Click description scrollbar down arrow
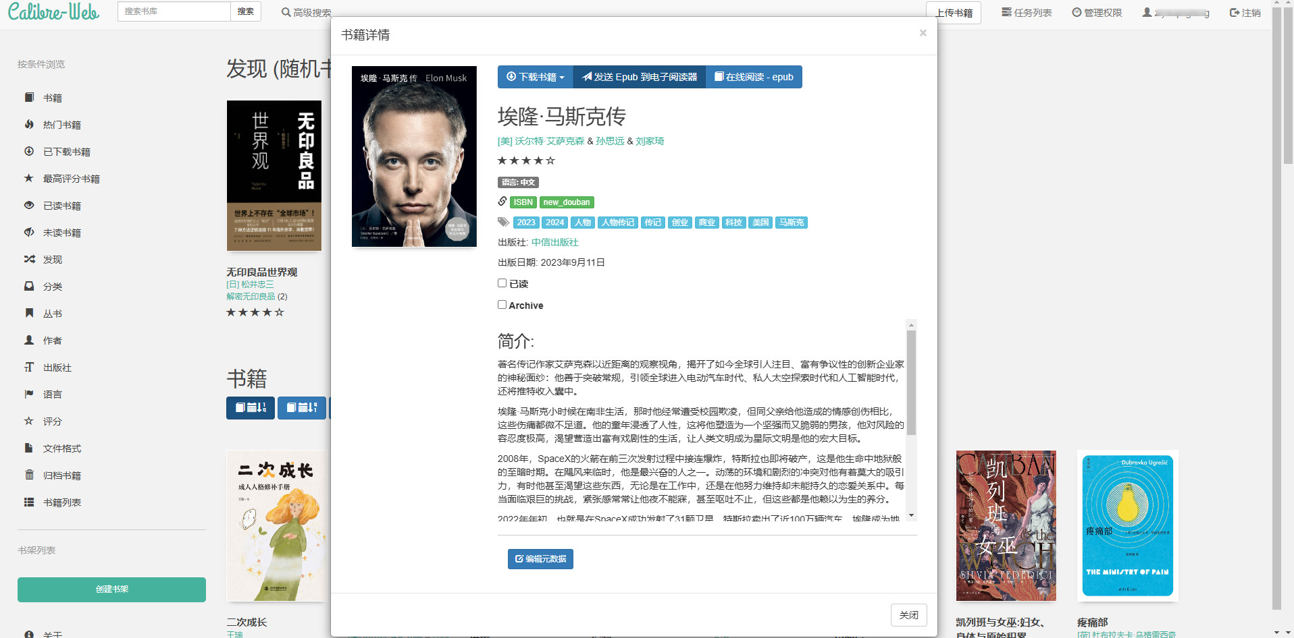Viewport: 1294px width, 638px height. [x=911, y=515]
